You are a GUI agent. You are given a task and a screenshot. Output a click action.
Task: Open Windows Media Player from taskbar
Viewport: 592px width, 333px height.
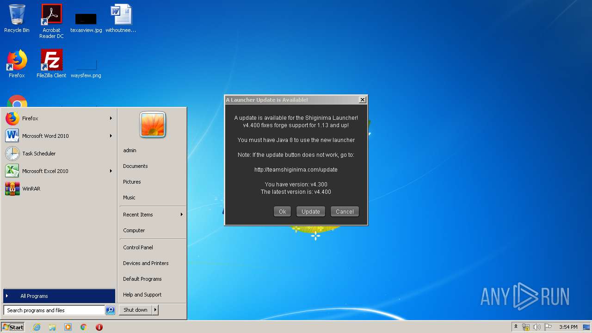[x=68, y=327]
